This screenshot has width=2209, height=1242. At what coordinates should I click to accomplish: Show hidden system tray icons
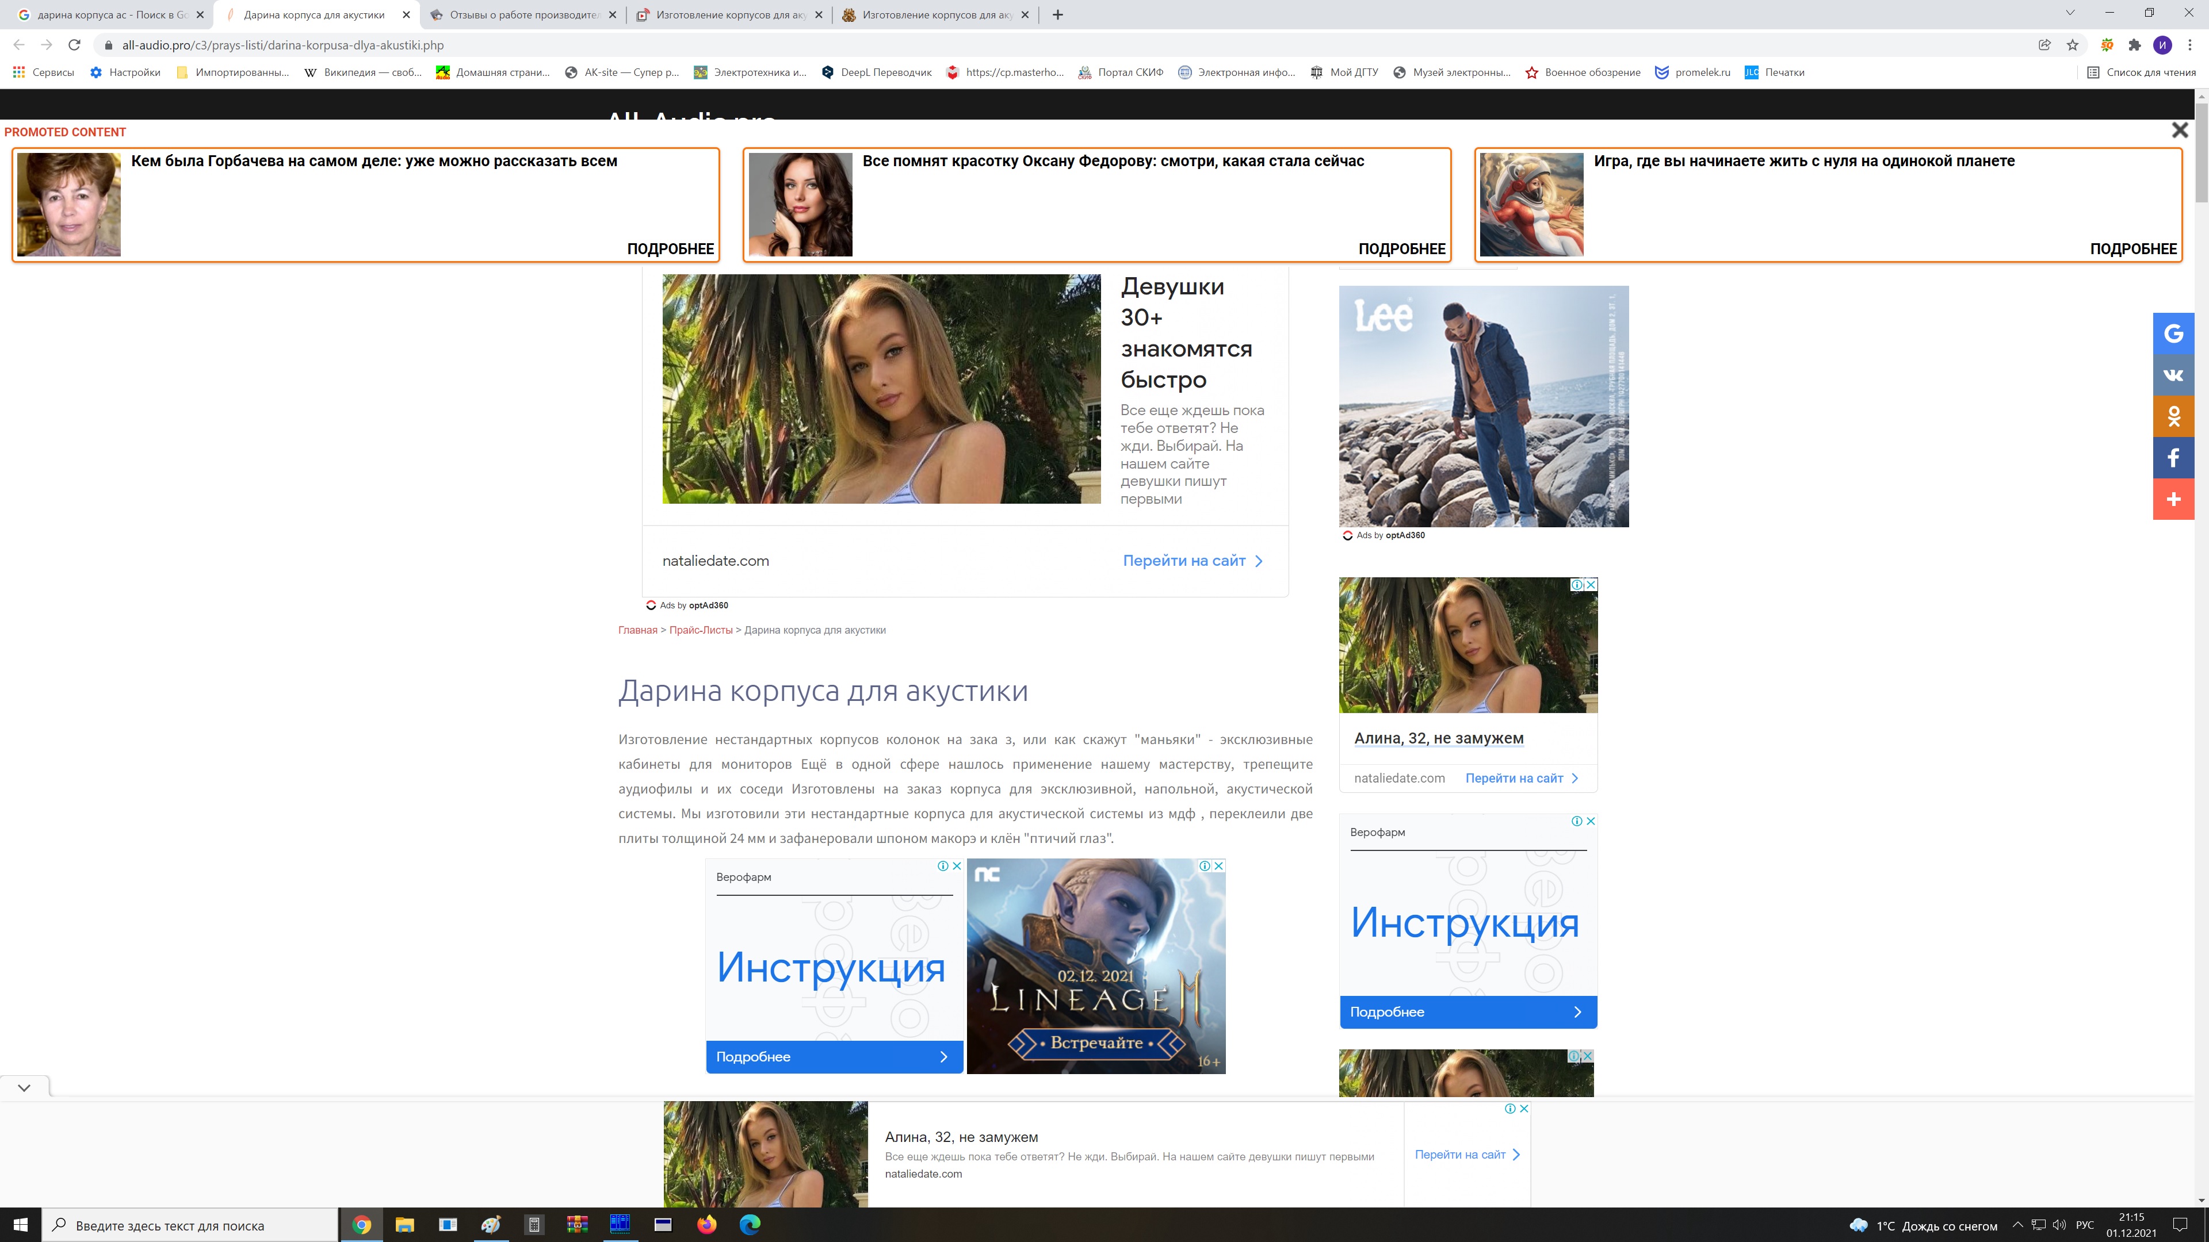tap(2017, 1225)
